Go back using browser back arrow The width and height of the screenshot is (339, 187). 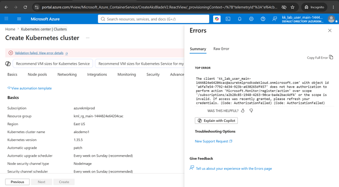point(6,7)
